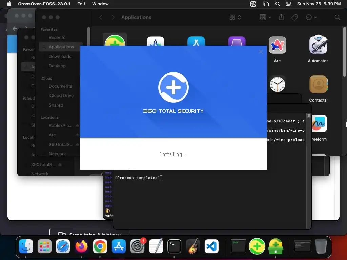Open GarageBand from the Dock
Screen dimensions: 347x260
click(193, 246)
